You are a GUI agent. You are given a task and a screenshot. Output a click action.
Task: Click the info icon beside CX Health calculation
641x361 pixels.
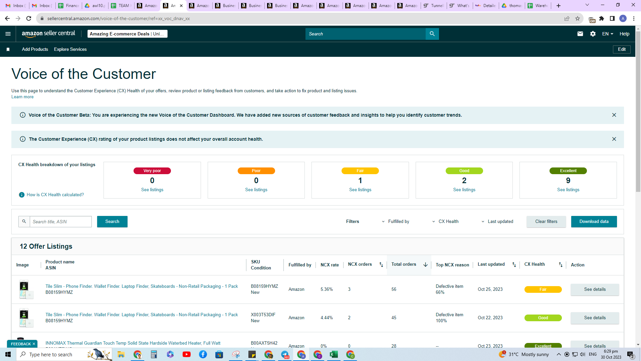pos(22,195)
